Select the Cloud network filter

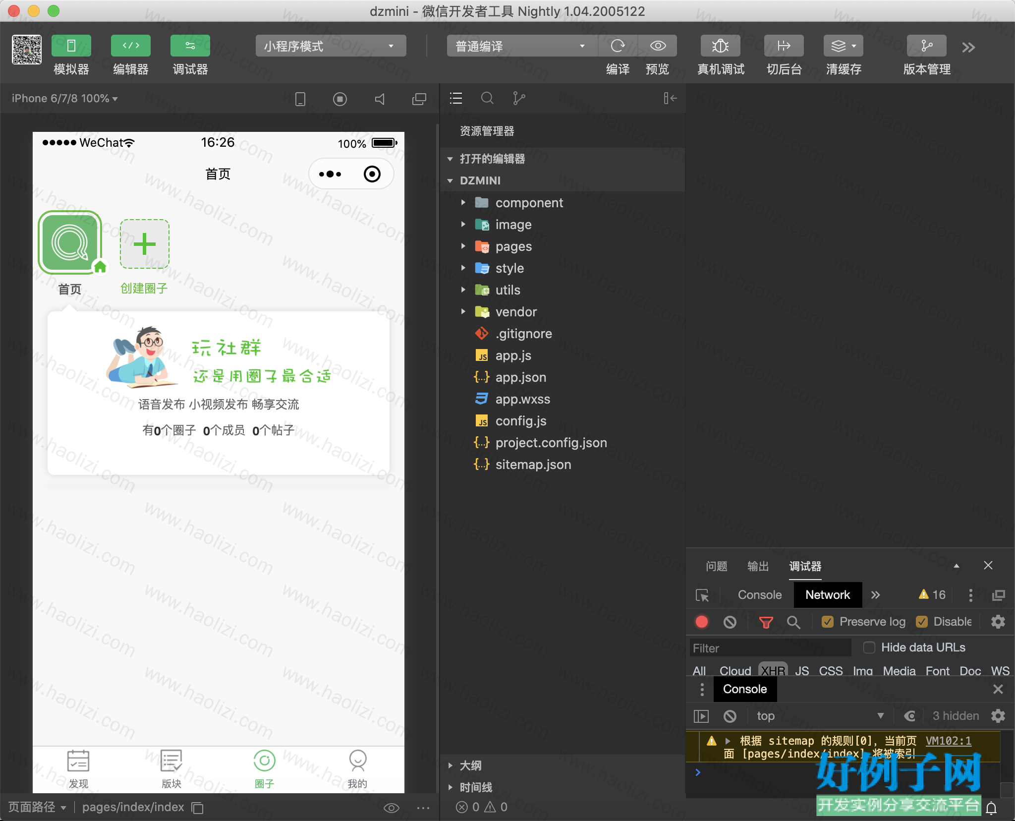tap(735, 670)
